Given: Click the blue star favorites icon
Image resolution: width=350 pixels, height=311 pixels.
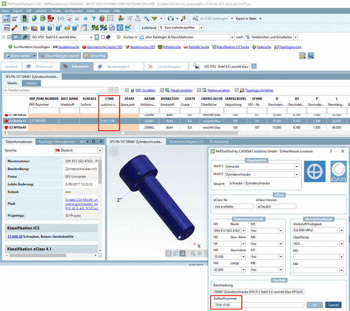Looking at the screenshot, I should [x=85, y=18].
